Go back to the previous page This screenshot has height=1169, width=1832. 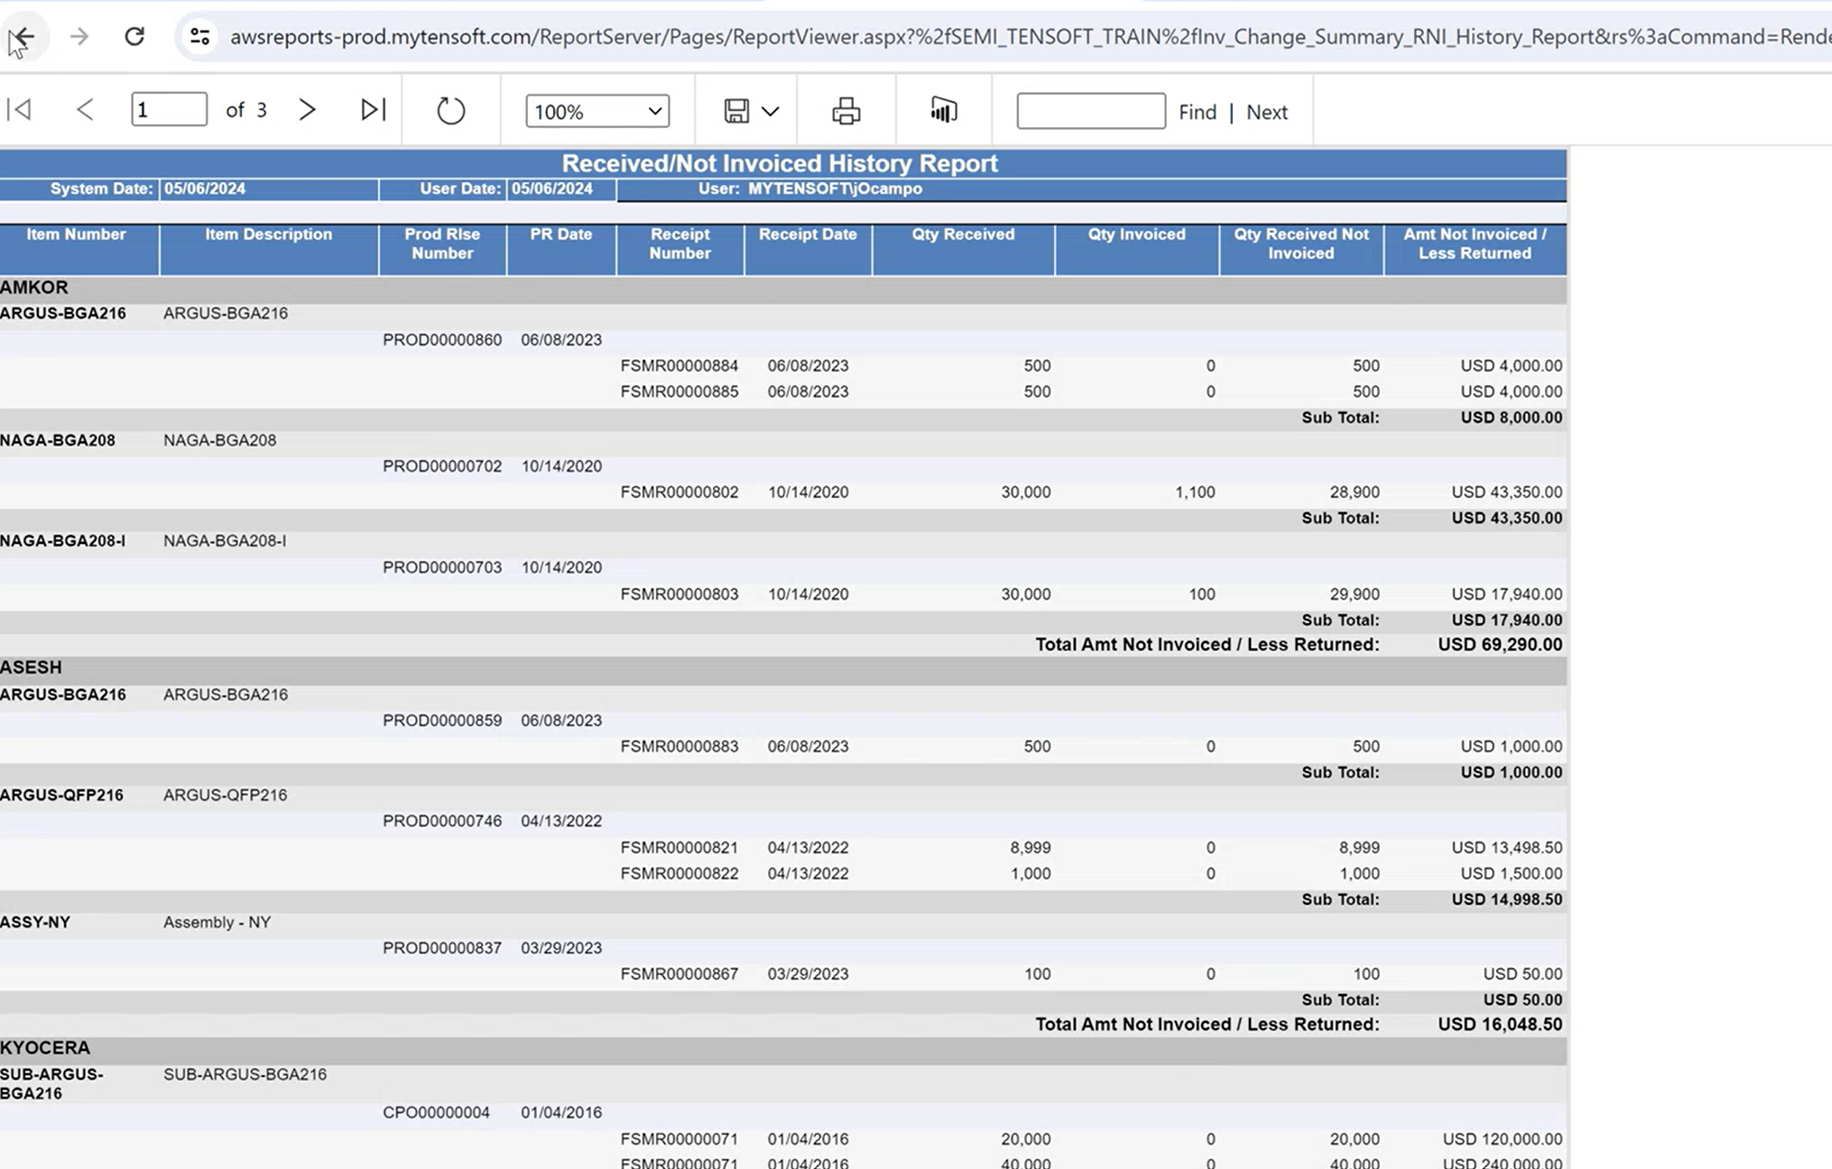click(86, 110)
